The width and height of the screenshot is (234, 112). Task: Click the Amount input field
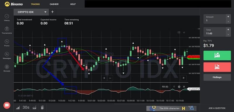[215, 19]
